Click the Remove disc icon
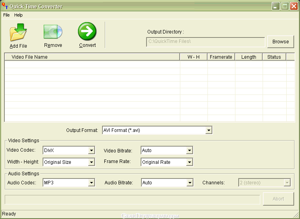This screenshot has width=300, height=219. click(53, 32)
